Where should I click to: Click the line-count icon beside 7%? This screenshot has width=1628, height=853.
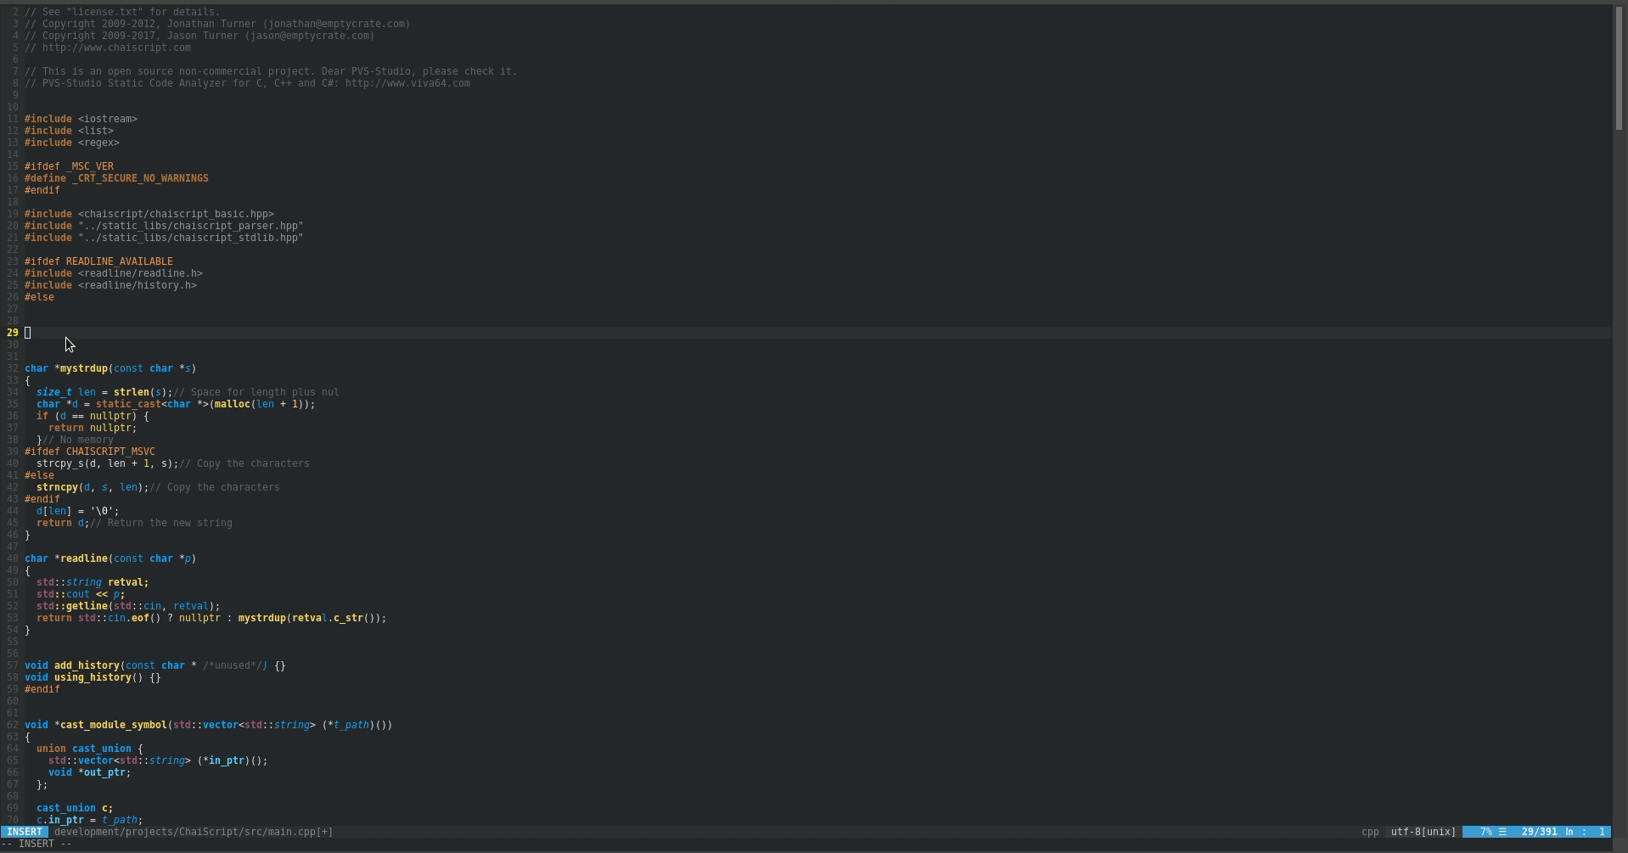[x=1502, y=832]
